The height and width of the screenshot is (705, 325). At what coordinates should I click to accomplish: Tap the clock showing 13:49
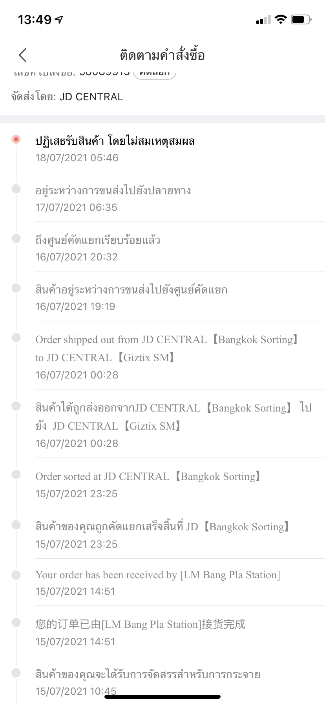[35, 19]
